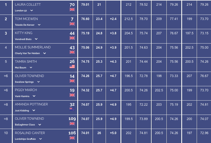Select rider name Mollie Summerland
This screenshot has width=211, height=143.
(33, 47)
